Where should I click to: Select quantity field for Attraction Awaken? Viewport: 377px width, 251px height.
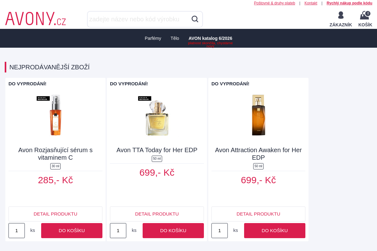click(x=220, y=231)
